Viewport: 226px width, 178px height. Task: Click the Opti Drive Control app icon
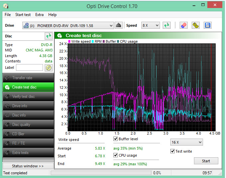6,6
